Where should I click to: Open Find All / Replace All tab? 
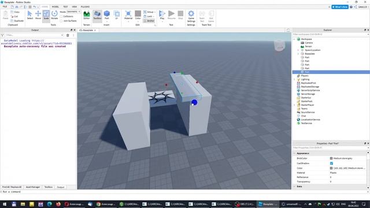pos(12,187)
